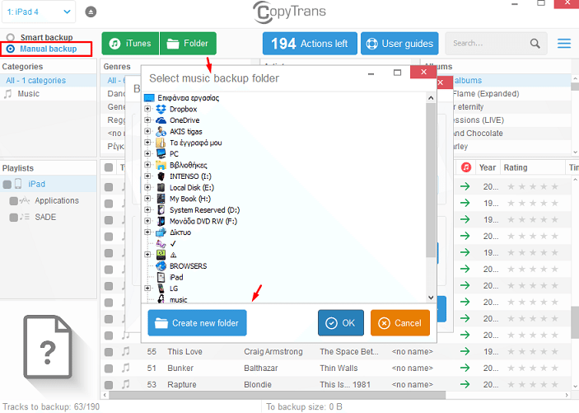Open User guides
Image resolution: width=579 pixels, height=413 pixels.
399,44
